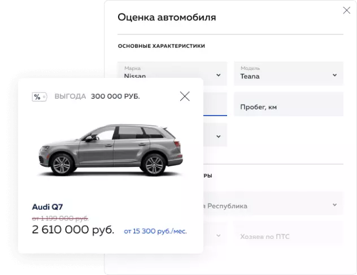Open the faded dropdown left of Хозяев по ПТС

215,234
